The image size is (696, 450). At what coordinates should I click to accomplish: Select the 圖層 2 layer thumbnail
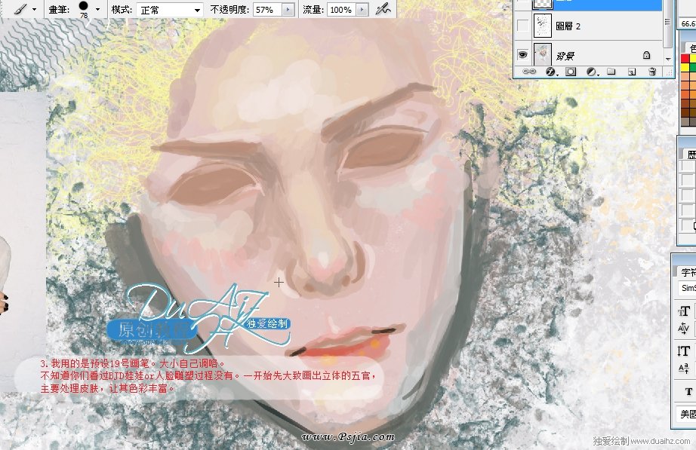pyautogui.click(x=542, y=26)
